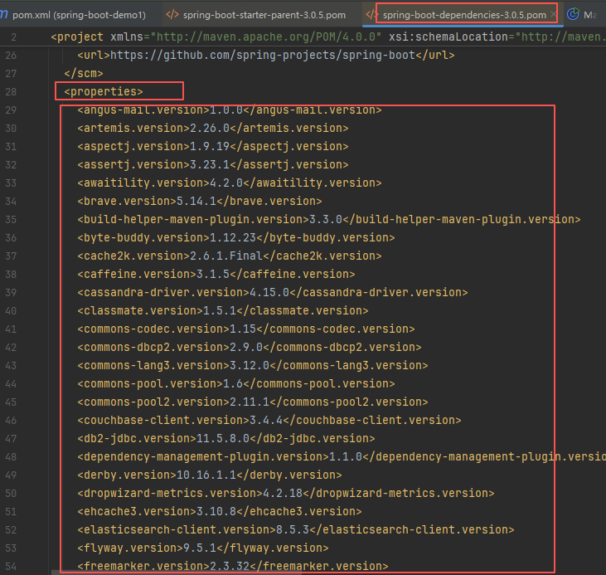Click the elasticsearch-client.version 8.5.3 line
Screen dimensions: 606x575
[x=296, y=529]
